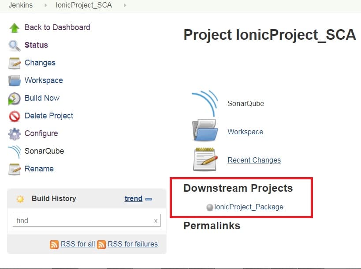Click the SonarQube waves icon in sidebar
Screen dimensions: 361x269
coord(14,152)
